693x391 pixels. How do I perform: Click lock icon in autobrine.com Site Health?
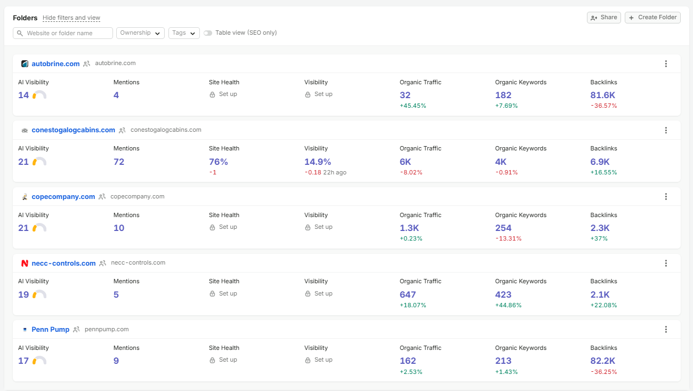pyautogui.click(x=212, y=94)
